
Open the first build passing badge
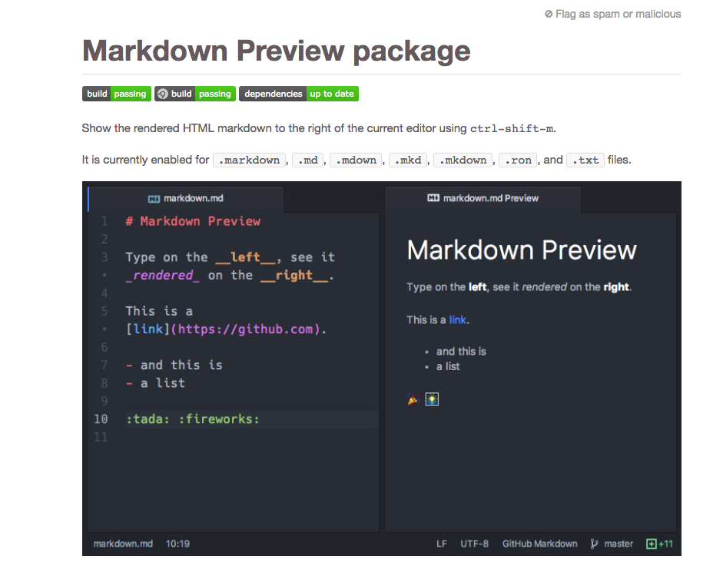click(x=117, y=94)
